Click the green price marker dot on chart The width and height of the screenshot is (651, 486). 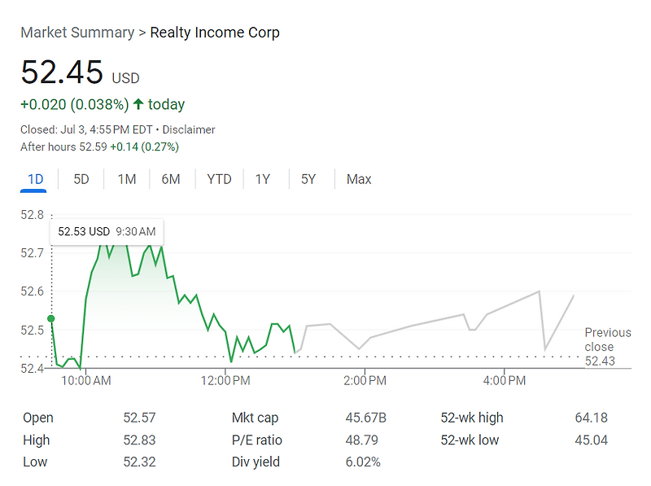[51, 318]
